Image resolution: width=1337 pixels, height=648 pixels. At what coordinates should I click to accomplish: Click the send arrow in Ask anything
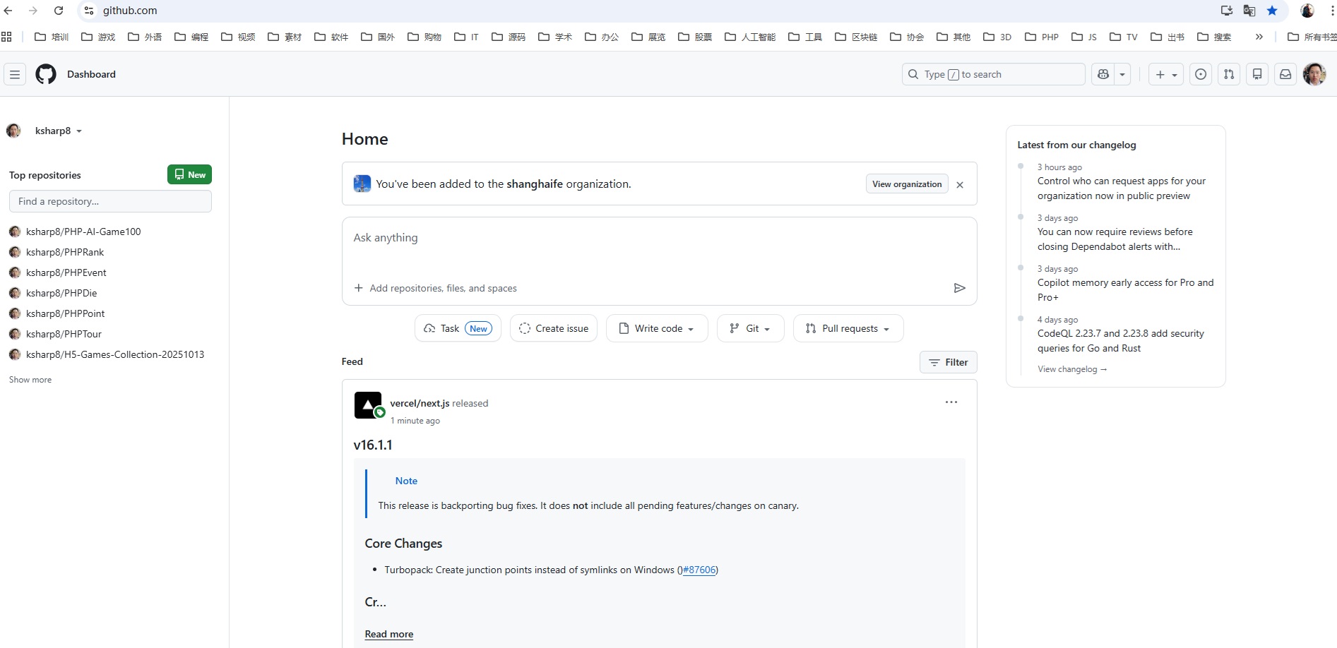pos(959,288)
